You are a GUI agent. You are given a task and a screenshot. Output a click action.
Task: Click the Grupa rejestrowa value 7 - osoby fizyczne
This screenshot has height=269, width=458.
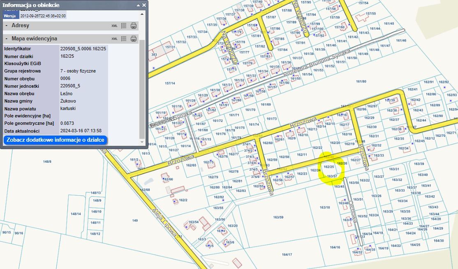point(78,71)
